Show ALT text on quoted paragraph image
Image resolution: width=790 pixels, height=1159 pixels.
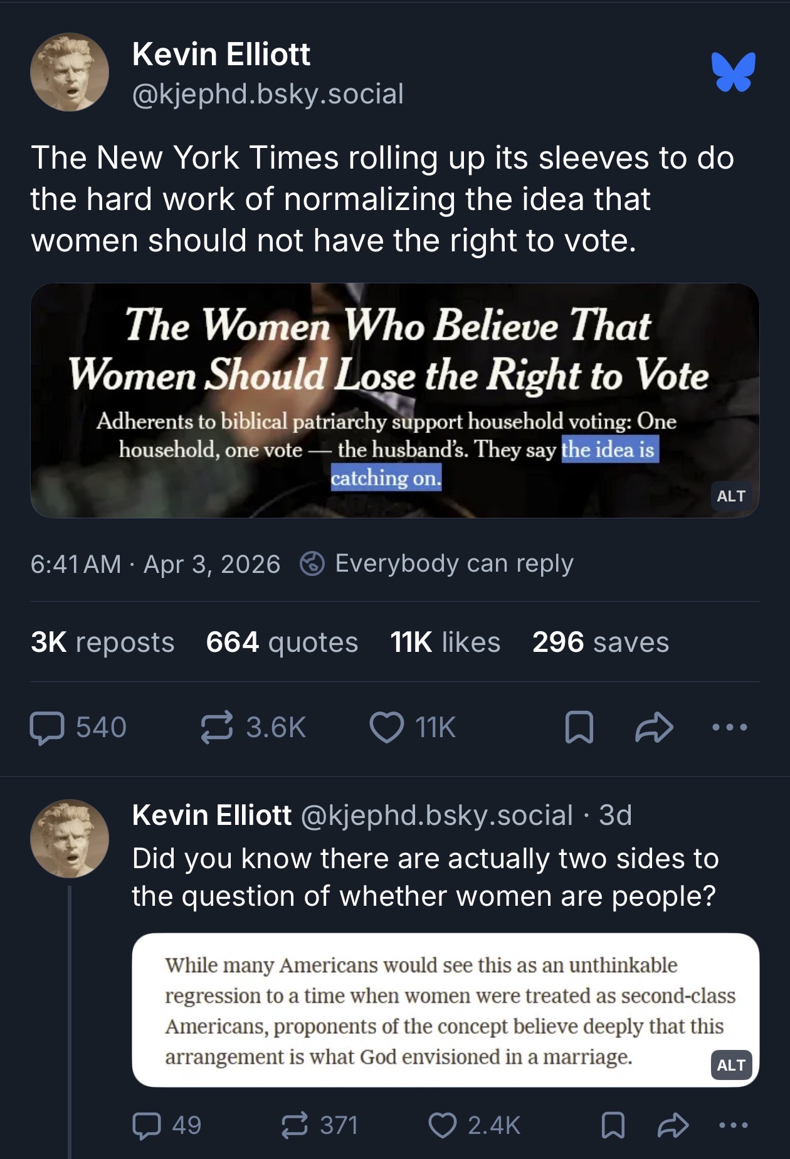[731, 1065]
